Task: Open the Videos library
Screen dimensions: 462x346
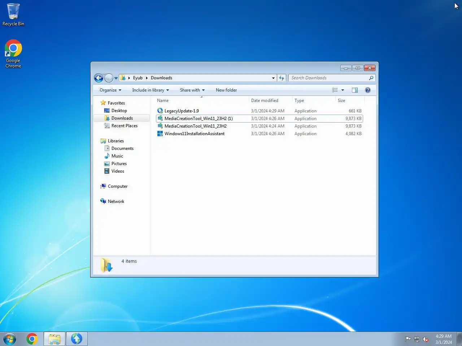Action: [x=118, y=171]
